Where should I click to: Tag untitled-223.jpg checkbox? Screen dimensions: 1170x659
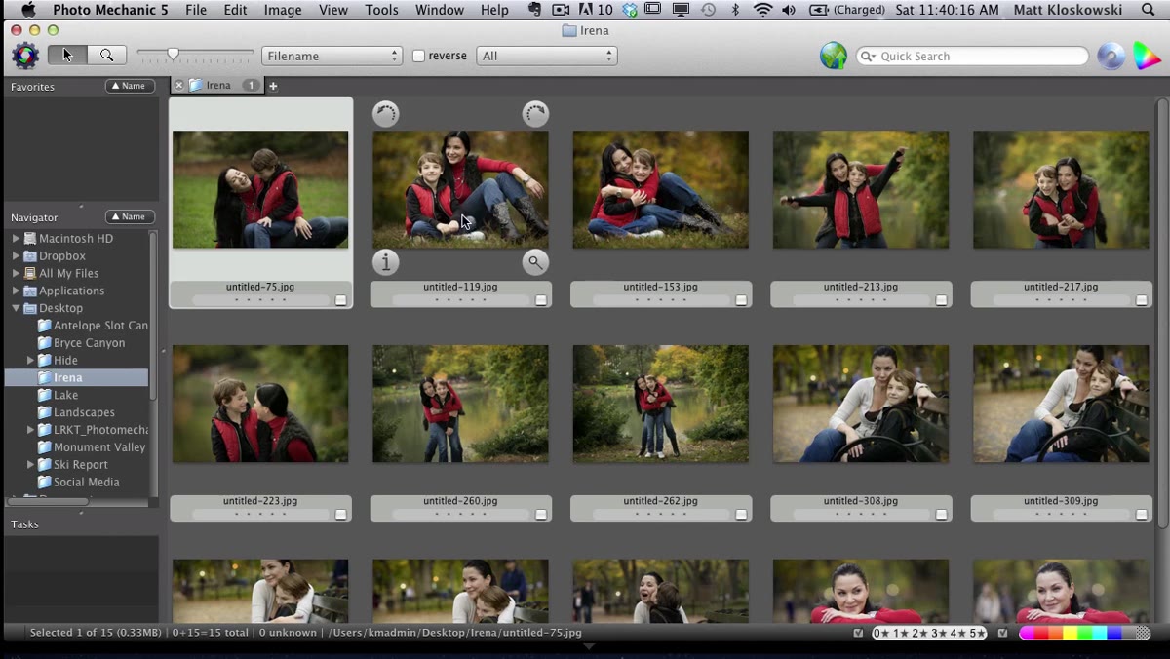point(341,514)
